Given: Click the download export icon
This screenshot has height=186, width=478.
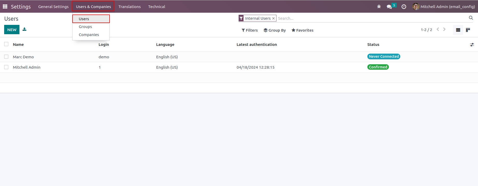Looking at the screenshot, I should [x=24, y=29].
